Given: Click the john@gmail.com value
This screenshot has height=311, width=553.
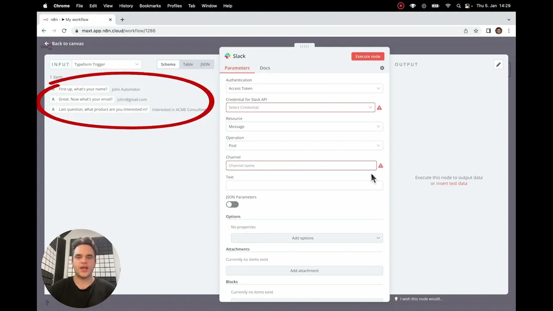Looking at the screenshot, I should tap(132, 99).
